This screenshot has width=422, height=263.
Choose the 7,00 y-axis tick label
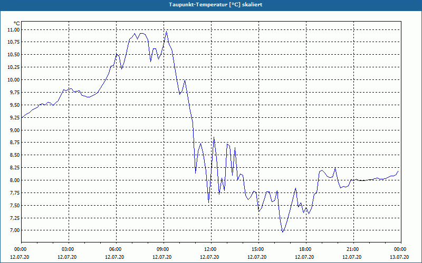click(14, 230)
